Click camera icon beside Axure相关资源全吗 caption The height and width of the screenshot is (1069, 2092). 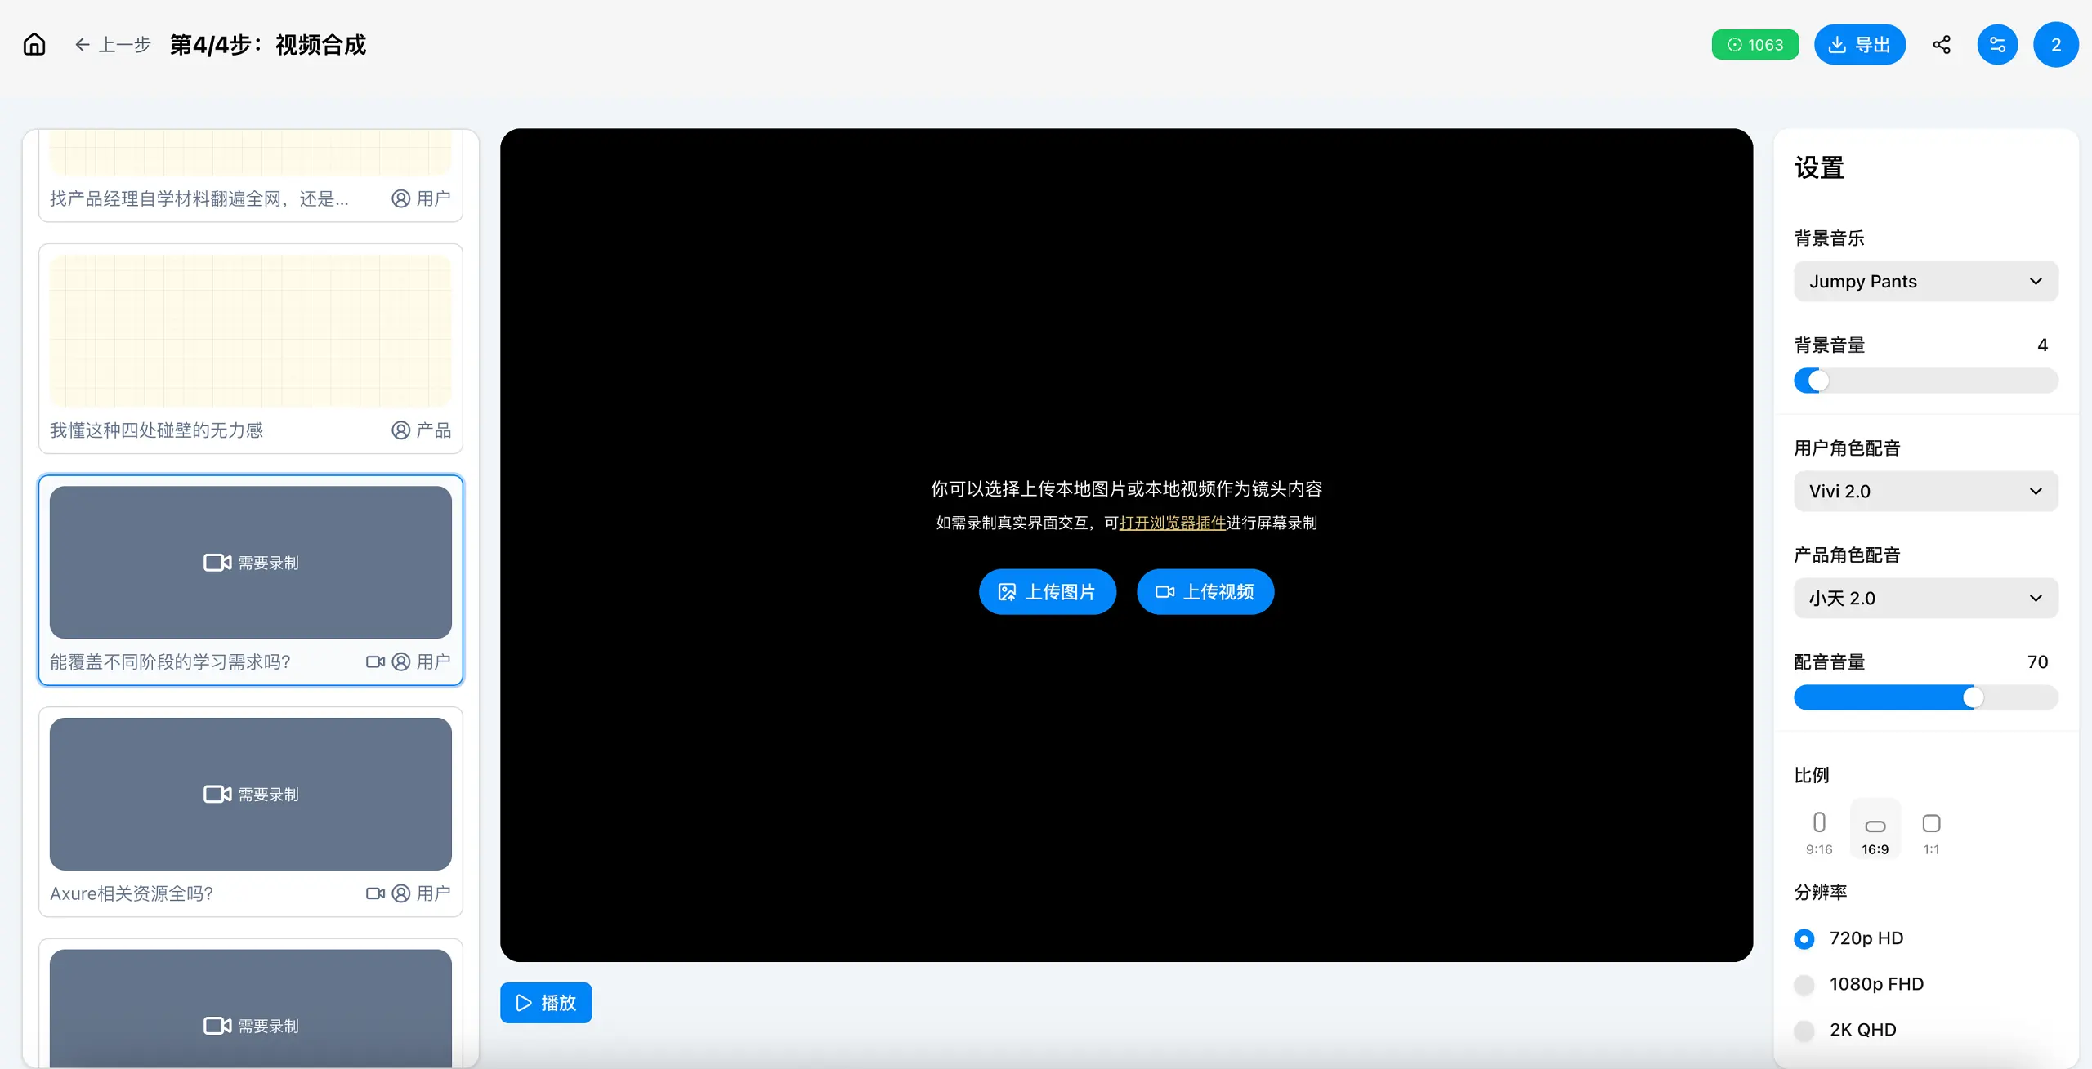point(375,893)
